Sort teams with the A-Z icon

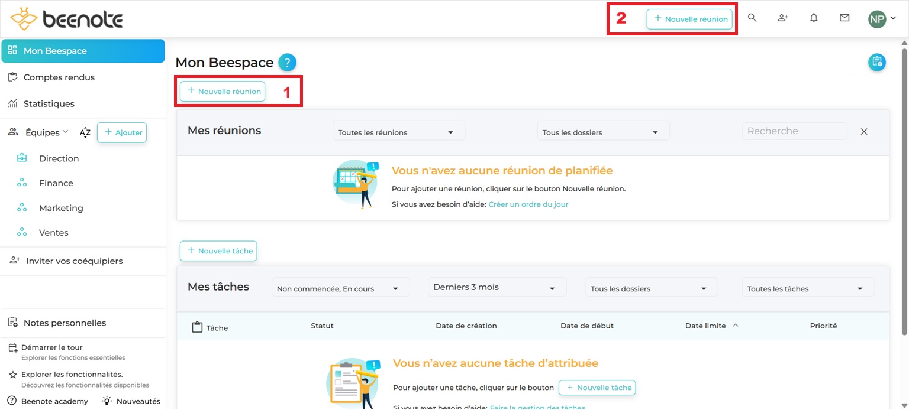[85, 132]
